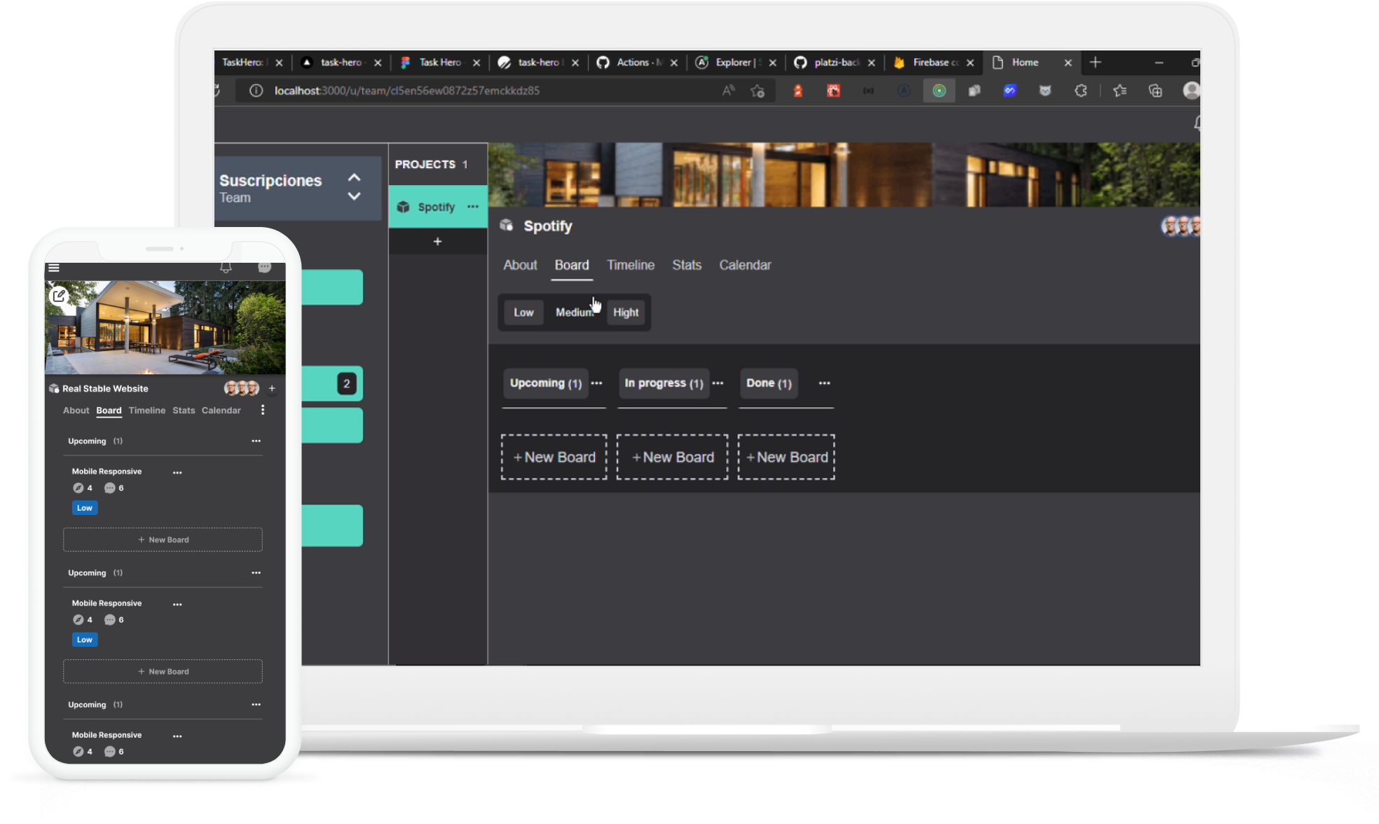Viewport: 1379px width, 824px height.
Task: Open the notification bell on the phone
Action: (x=226, y=268)
